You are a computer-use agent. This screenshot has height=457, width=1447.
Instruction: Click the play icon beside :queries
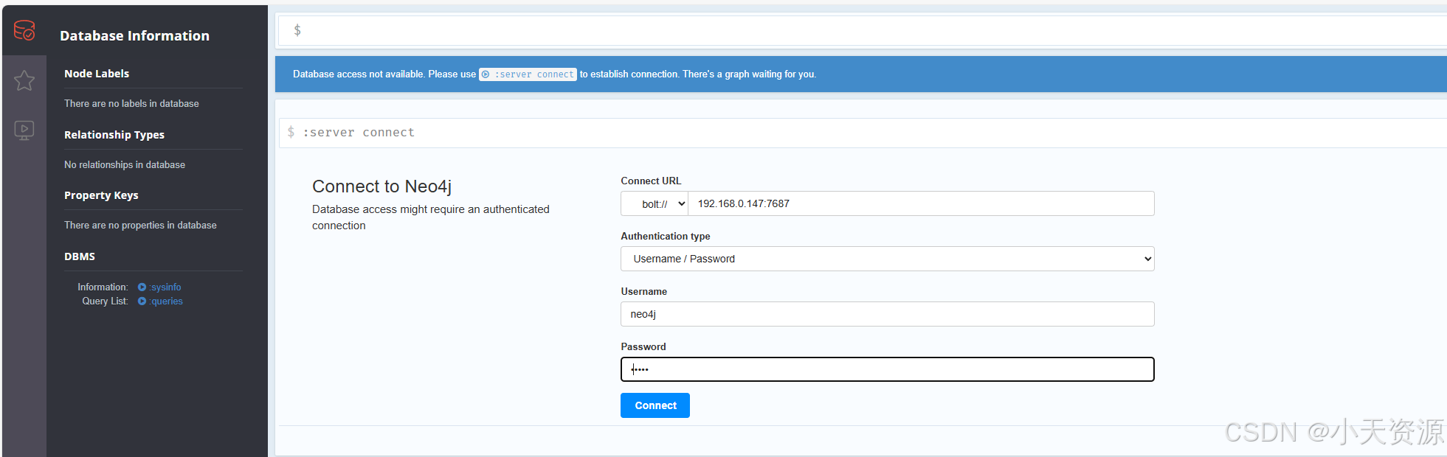(142, 301)
